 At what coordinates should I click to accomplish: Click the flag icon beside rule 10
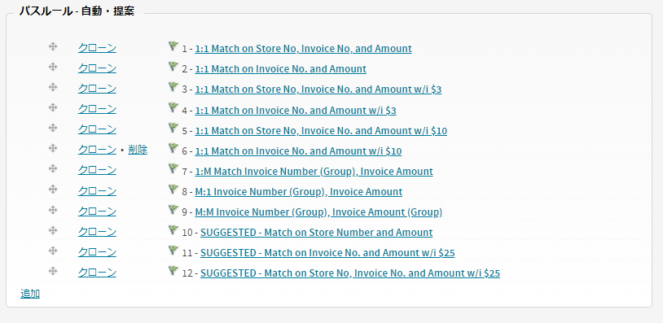pos(173,229)
